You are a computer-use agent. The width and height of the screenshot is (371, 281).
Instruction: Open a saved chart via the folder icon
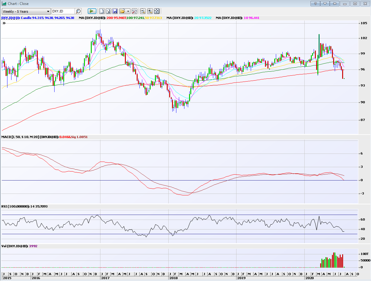point(123,11)
